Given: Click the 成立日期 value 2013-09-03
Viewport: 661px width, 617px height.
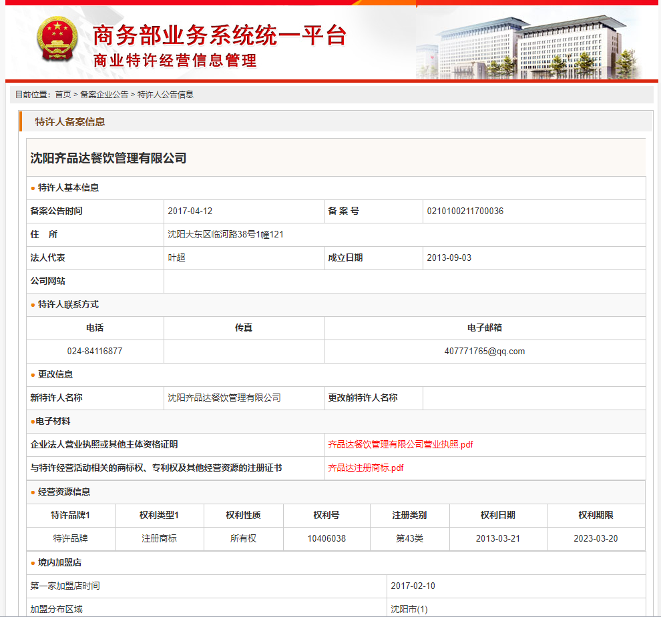Looking at the screenshot, I should 449,257.
